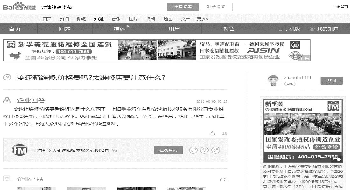Click the 企业产品 section icon
Viewport: 350px width, 190px height.
[x=7, y=178]
